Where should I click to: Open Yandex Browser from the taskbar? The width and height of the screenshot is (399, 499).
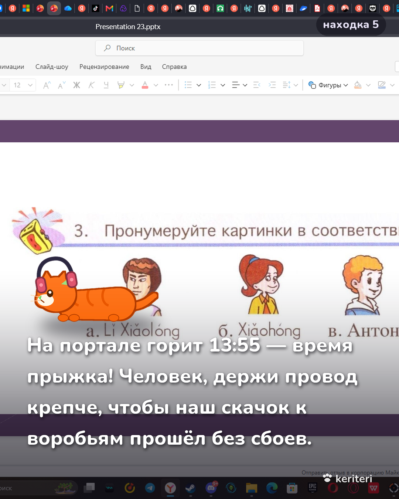[x=170, y=488]
